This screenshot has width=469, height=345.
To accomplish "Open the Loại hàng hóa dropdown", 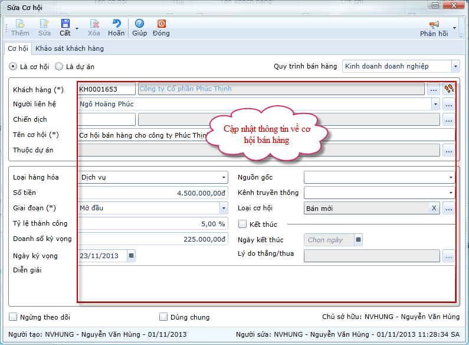I will pos(224,177).
